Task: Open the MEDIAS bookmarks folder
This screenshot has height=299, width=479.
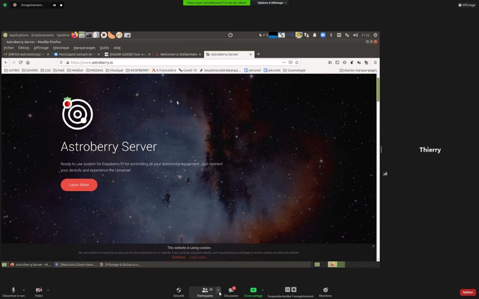Action: (x=94, y=70)
